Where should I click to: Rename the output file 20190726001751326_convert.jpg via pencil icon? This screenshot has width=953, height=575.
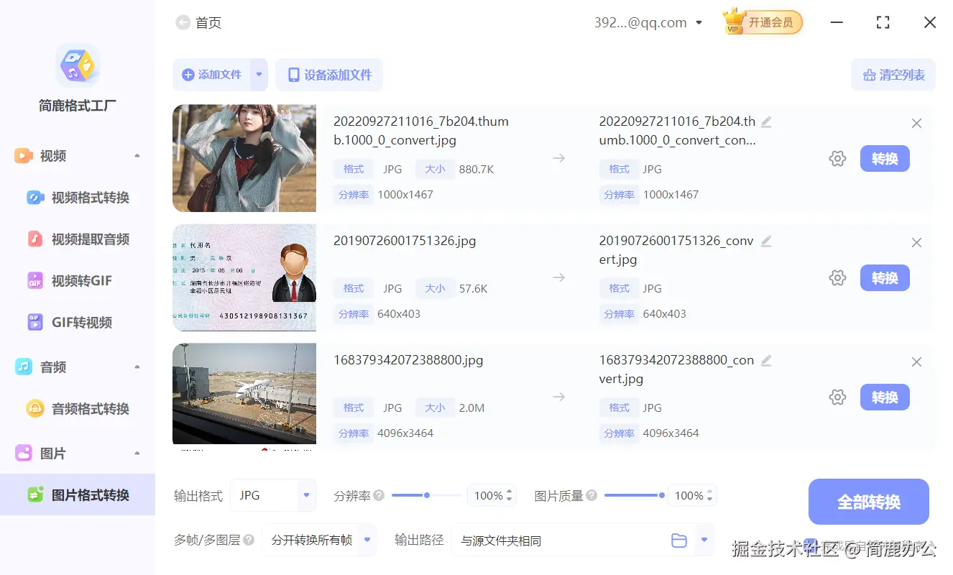766,242
